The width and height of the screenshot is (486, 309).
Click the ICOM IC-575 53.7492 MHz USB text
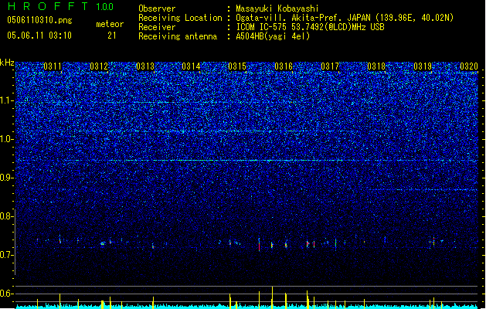310,27
